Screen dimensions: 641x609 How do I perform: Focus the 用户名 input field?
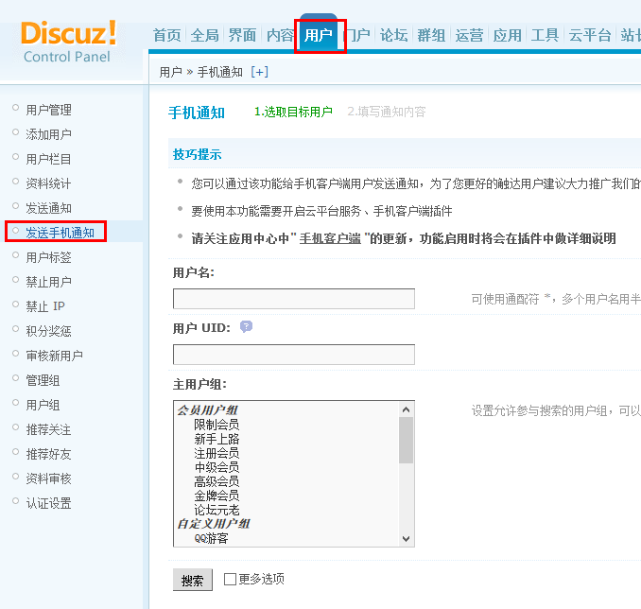294,299
